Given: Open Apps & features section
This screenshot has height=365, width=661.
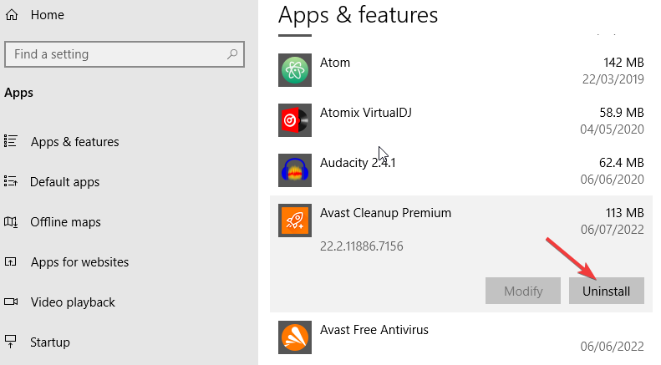Looking at the screenshot, I should pyautogui.click(x=74, y=142).
